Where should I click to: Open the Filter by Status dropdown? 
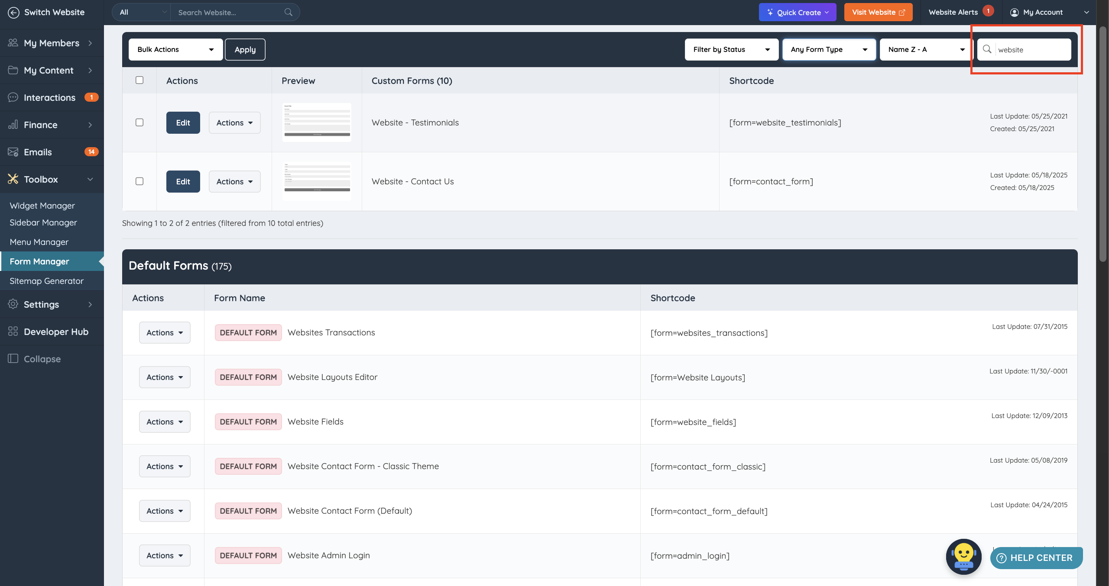[x=731, y=49]
